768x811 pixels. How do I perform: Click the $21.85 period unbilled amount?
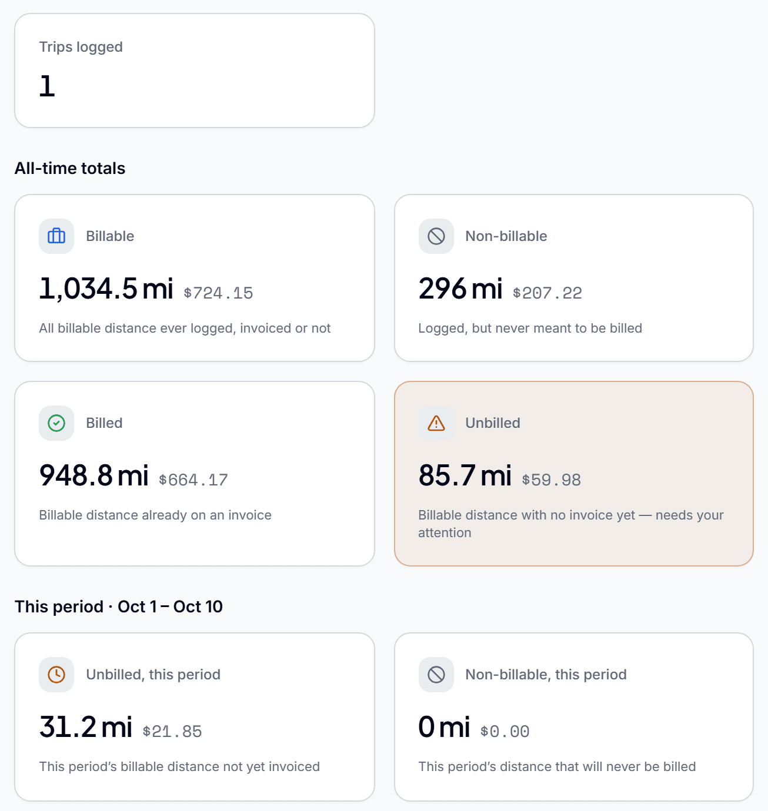172,731
